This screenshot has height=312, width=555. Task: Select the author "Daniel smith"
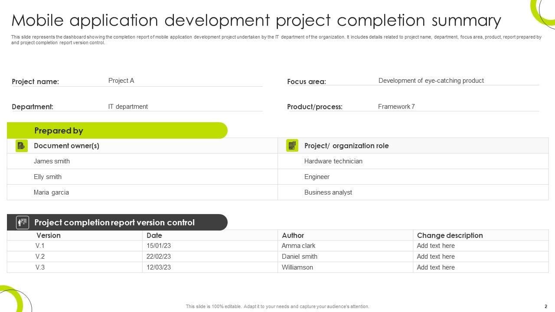[300, 257]
